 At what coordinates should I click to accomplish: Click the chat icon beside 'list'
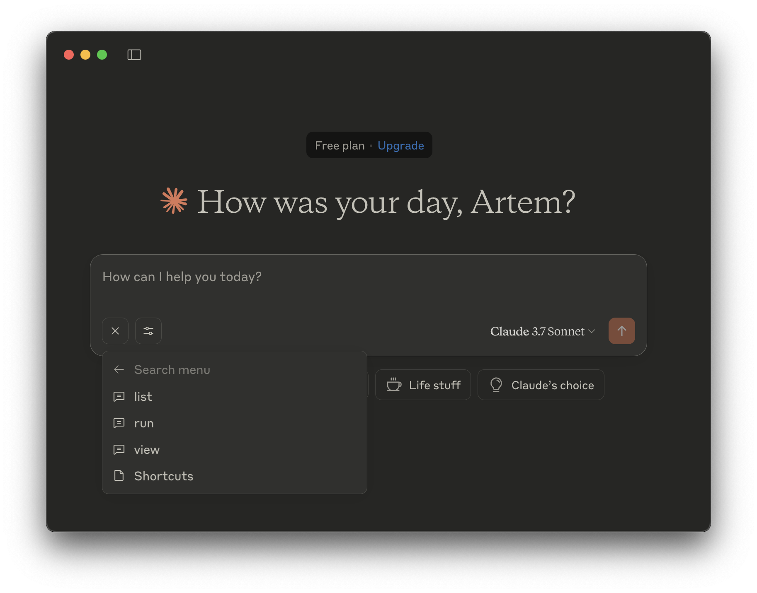(119, 397)
